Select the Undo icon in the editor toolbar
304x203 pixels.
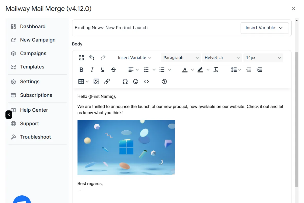tap(92, 58)
